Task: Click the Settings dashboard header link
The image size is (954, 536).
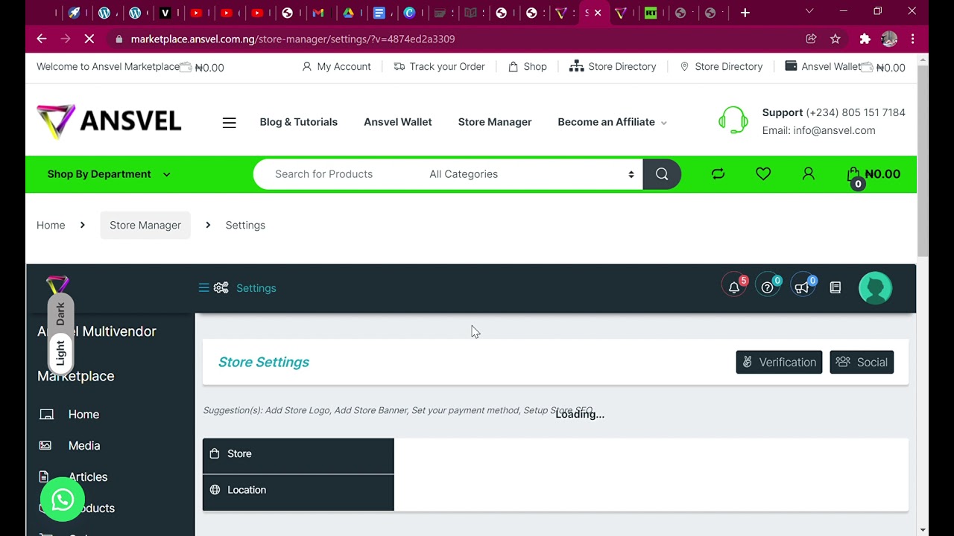Action: pos(256,288)
